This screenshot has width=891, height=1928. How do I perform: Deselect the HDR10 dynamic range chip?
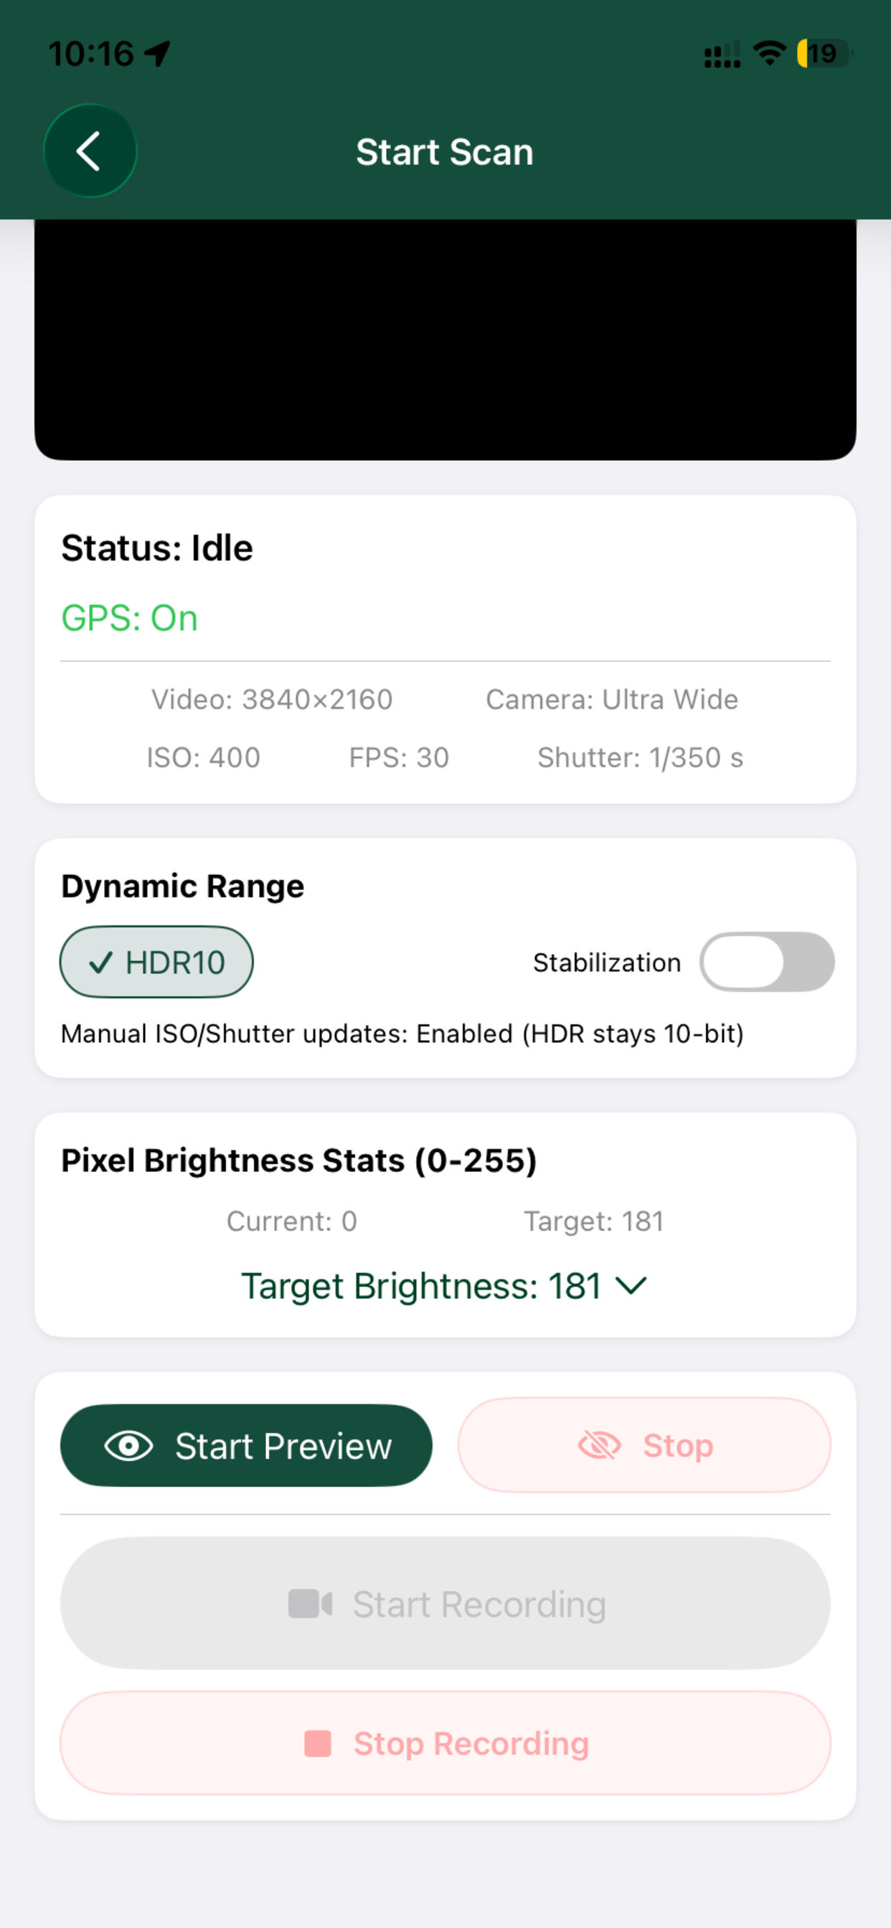click(x=156, y=962)
